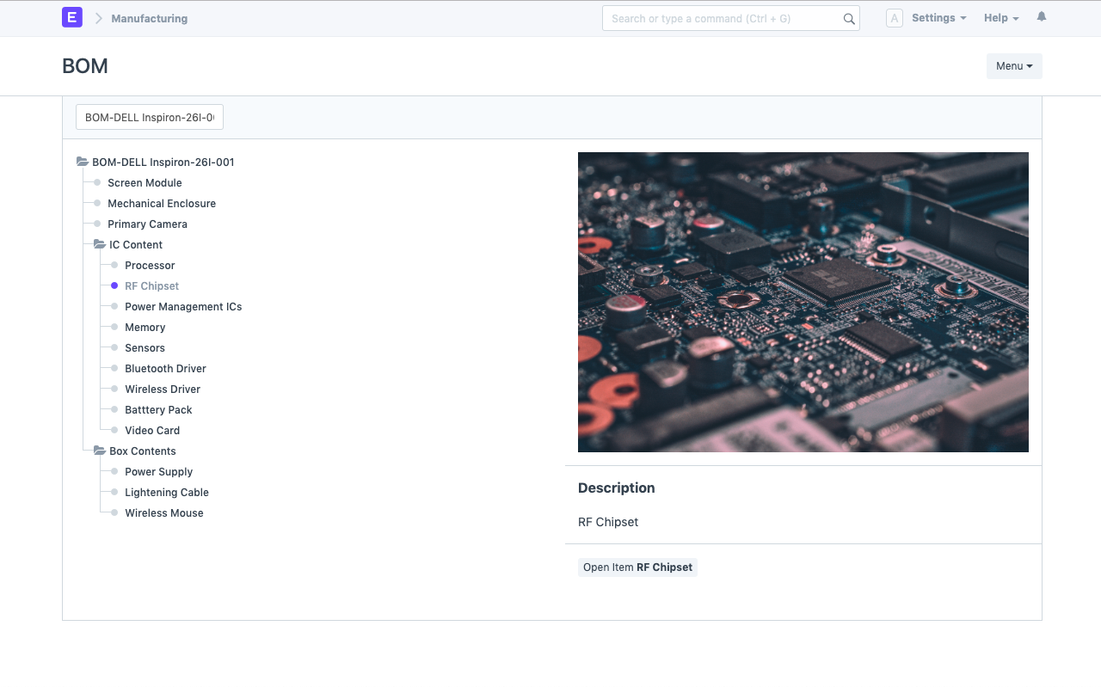Image resolution: width=1101 pixels, height=687 pixels.
Task: Click the folder icon beside BOM-DELL Inspiron-26I-001
Action: tap(82, 161)
